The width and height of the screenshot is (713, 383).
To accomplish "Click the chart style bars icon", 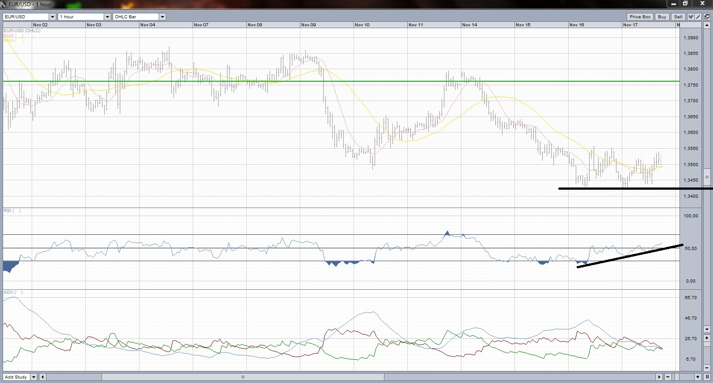I will (x=691, y=17).
